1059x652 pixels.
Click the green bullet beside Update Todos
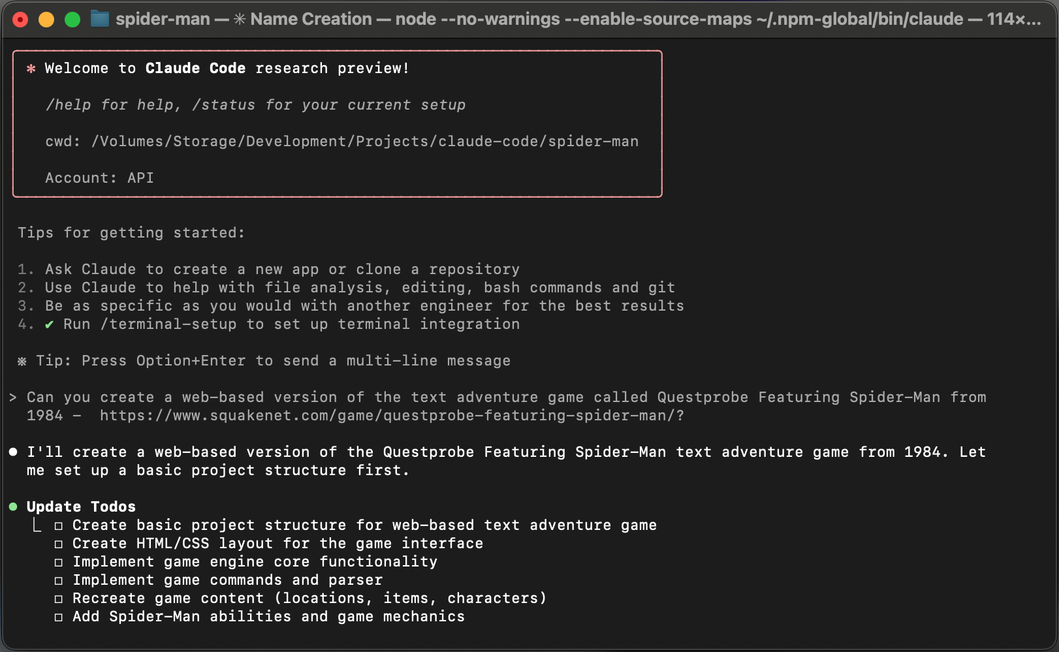click(13, 506)
